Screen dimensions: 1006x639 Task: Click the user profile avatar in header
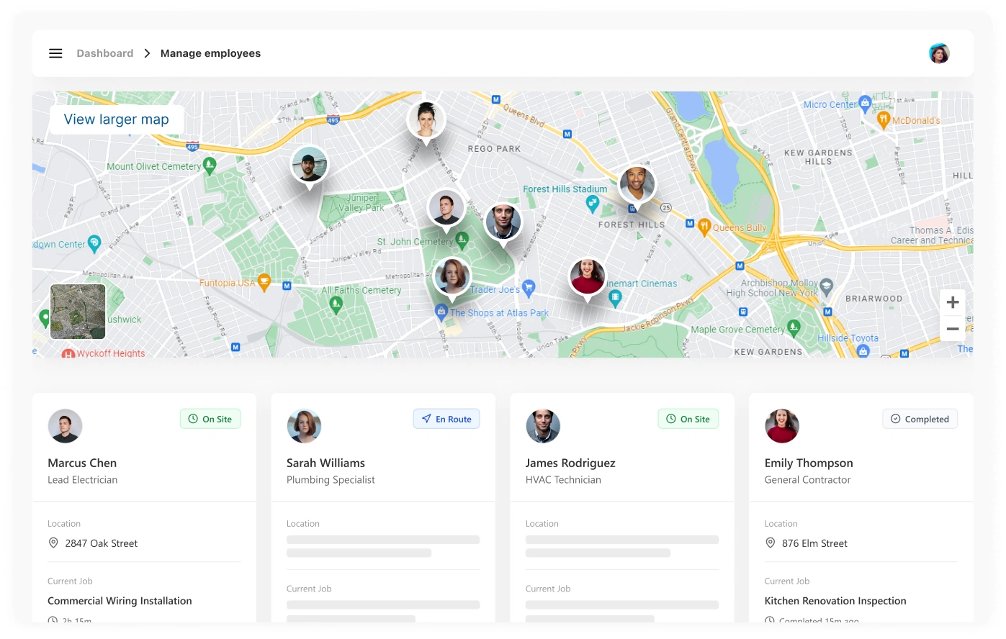point(939,53)
